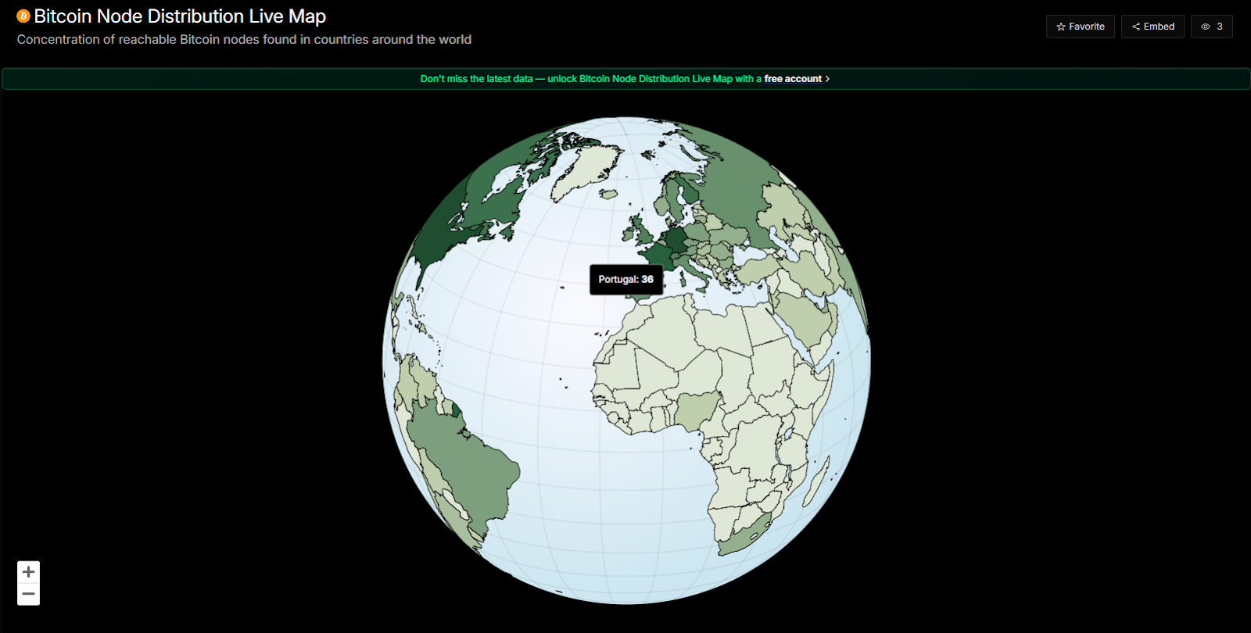Select Saudi Arabia on the globe
The height and width of the screenshot is (633, 1251).
point(805,316)
